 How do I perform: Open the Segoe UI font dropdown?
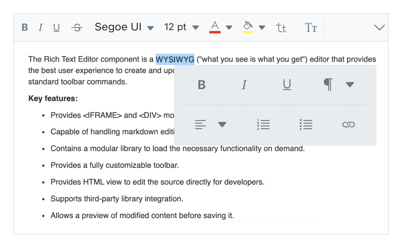pos(124,27)
